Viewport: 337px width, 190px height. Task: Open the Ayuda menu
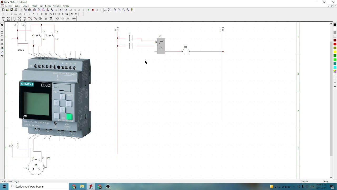(66, 6)
